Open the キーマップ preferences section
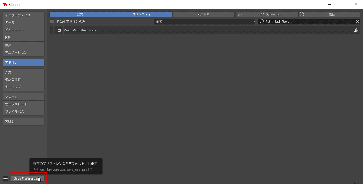363x184 pixels. tap(24, 87)
